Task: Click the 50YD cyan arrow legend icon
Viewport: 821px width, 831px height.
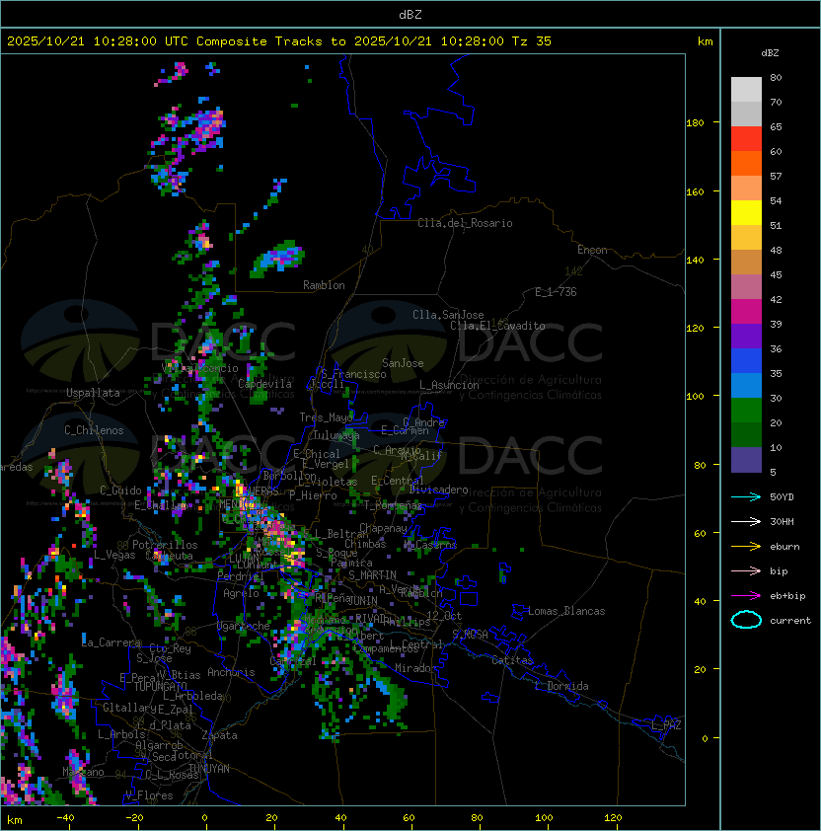Action: [x=746, y=497]
